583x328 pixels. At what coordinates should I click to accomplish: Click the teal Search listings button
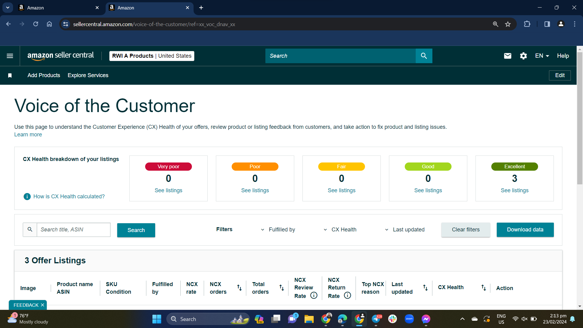pos(136,230)
